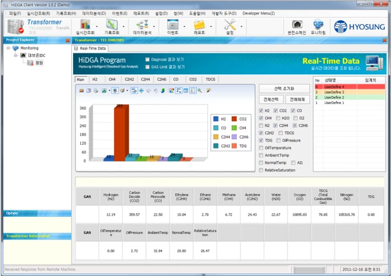Image resolution: width=391 pixels, height=276 pixels.
Task: Open dropdown arrow next to 기록조회
Action: click(x=123, y=26)
